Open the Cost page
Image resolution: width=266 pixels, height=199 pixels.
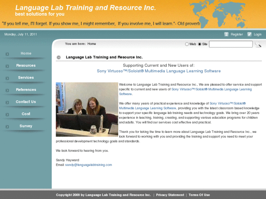coord(26,114)
